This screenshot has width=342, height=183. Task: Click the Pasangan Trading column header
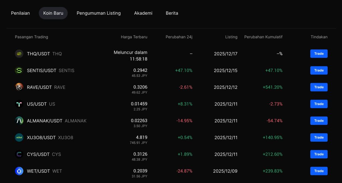31,37
